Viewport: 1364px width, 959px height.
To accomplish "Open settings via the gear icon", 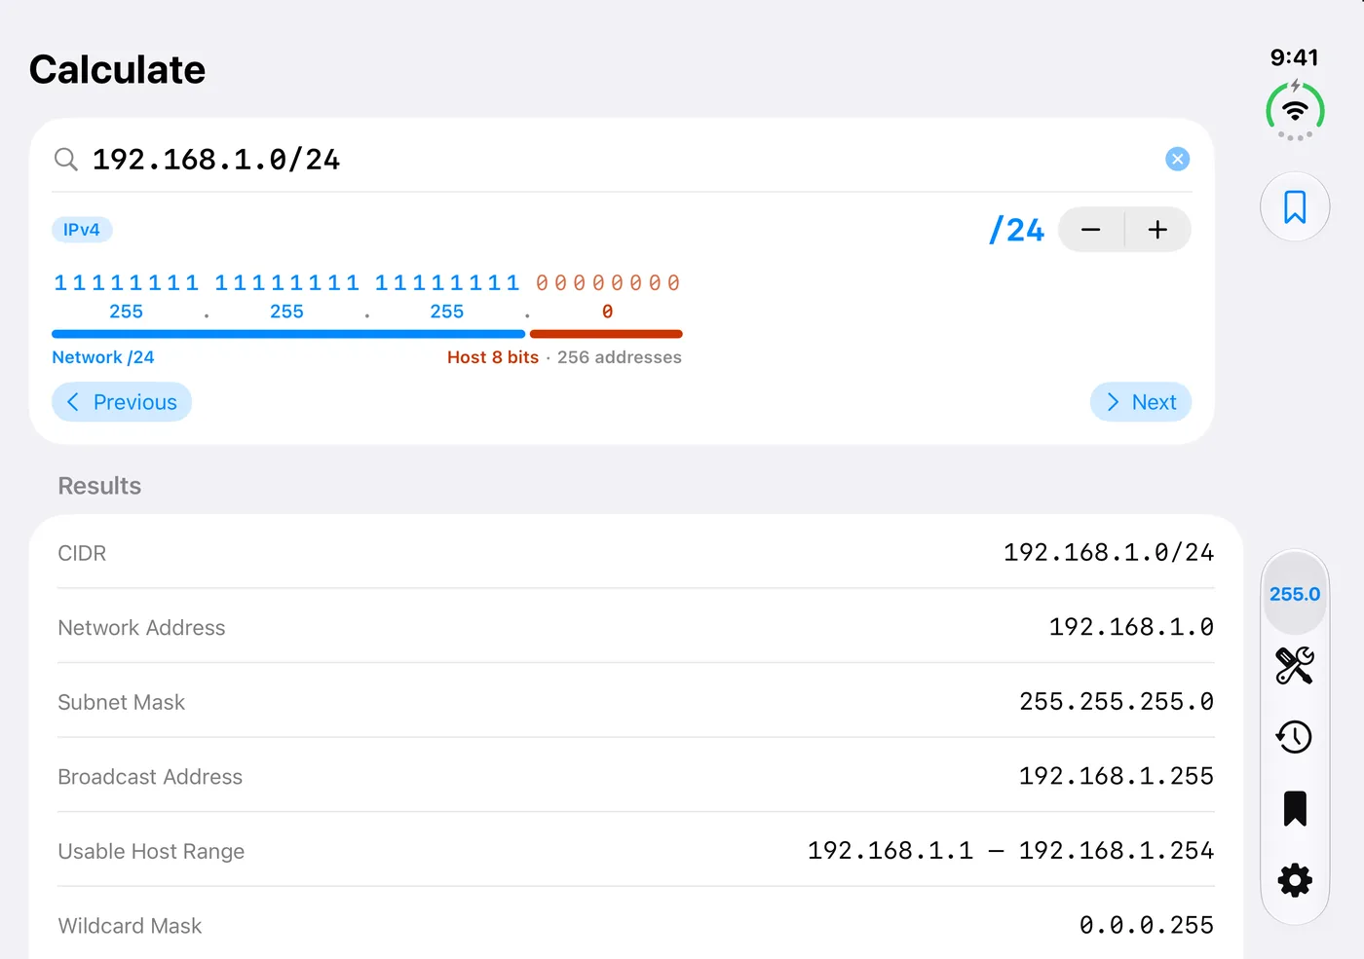I will point(1295,880).
